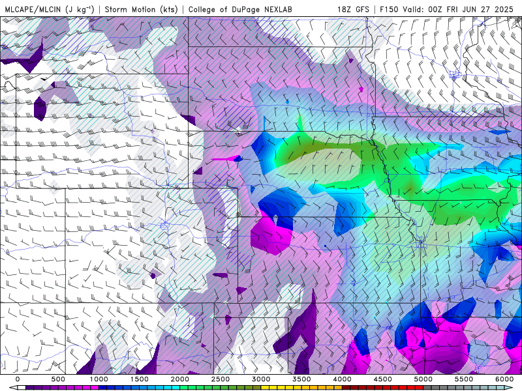Click the 1500 label on the color scale
Screen dimensions: 522x391
tap(139, 379)
